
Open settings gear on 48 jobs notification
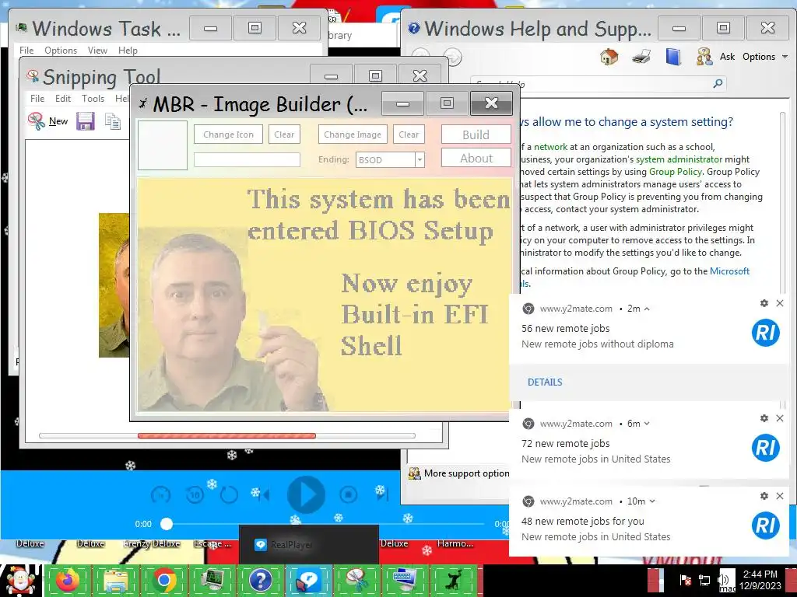[x=764, y=496]
